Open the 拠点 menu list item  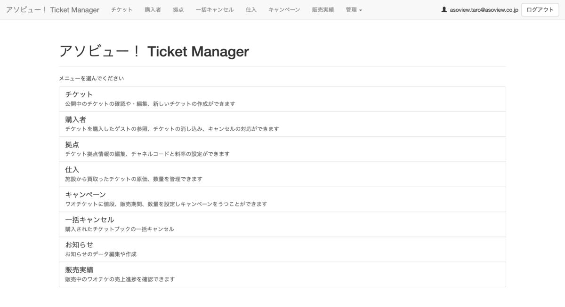point(282,150)
